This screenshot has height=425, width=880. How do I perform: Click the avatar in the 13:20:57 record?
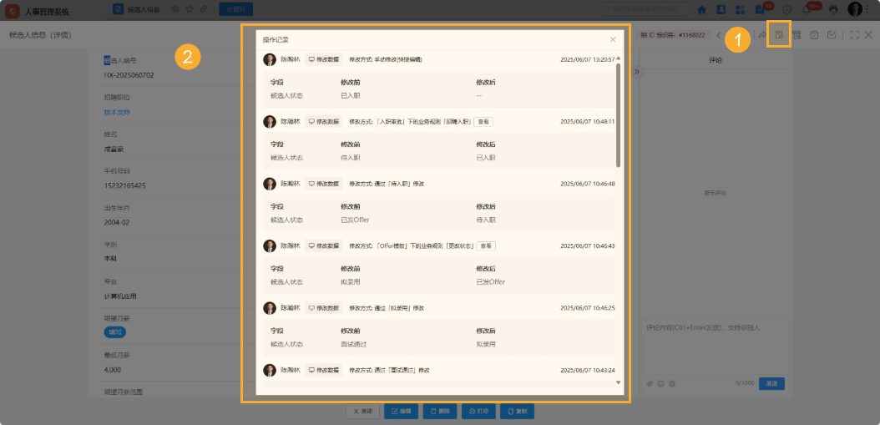tap(270, 59)
